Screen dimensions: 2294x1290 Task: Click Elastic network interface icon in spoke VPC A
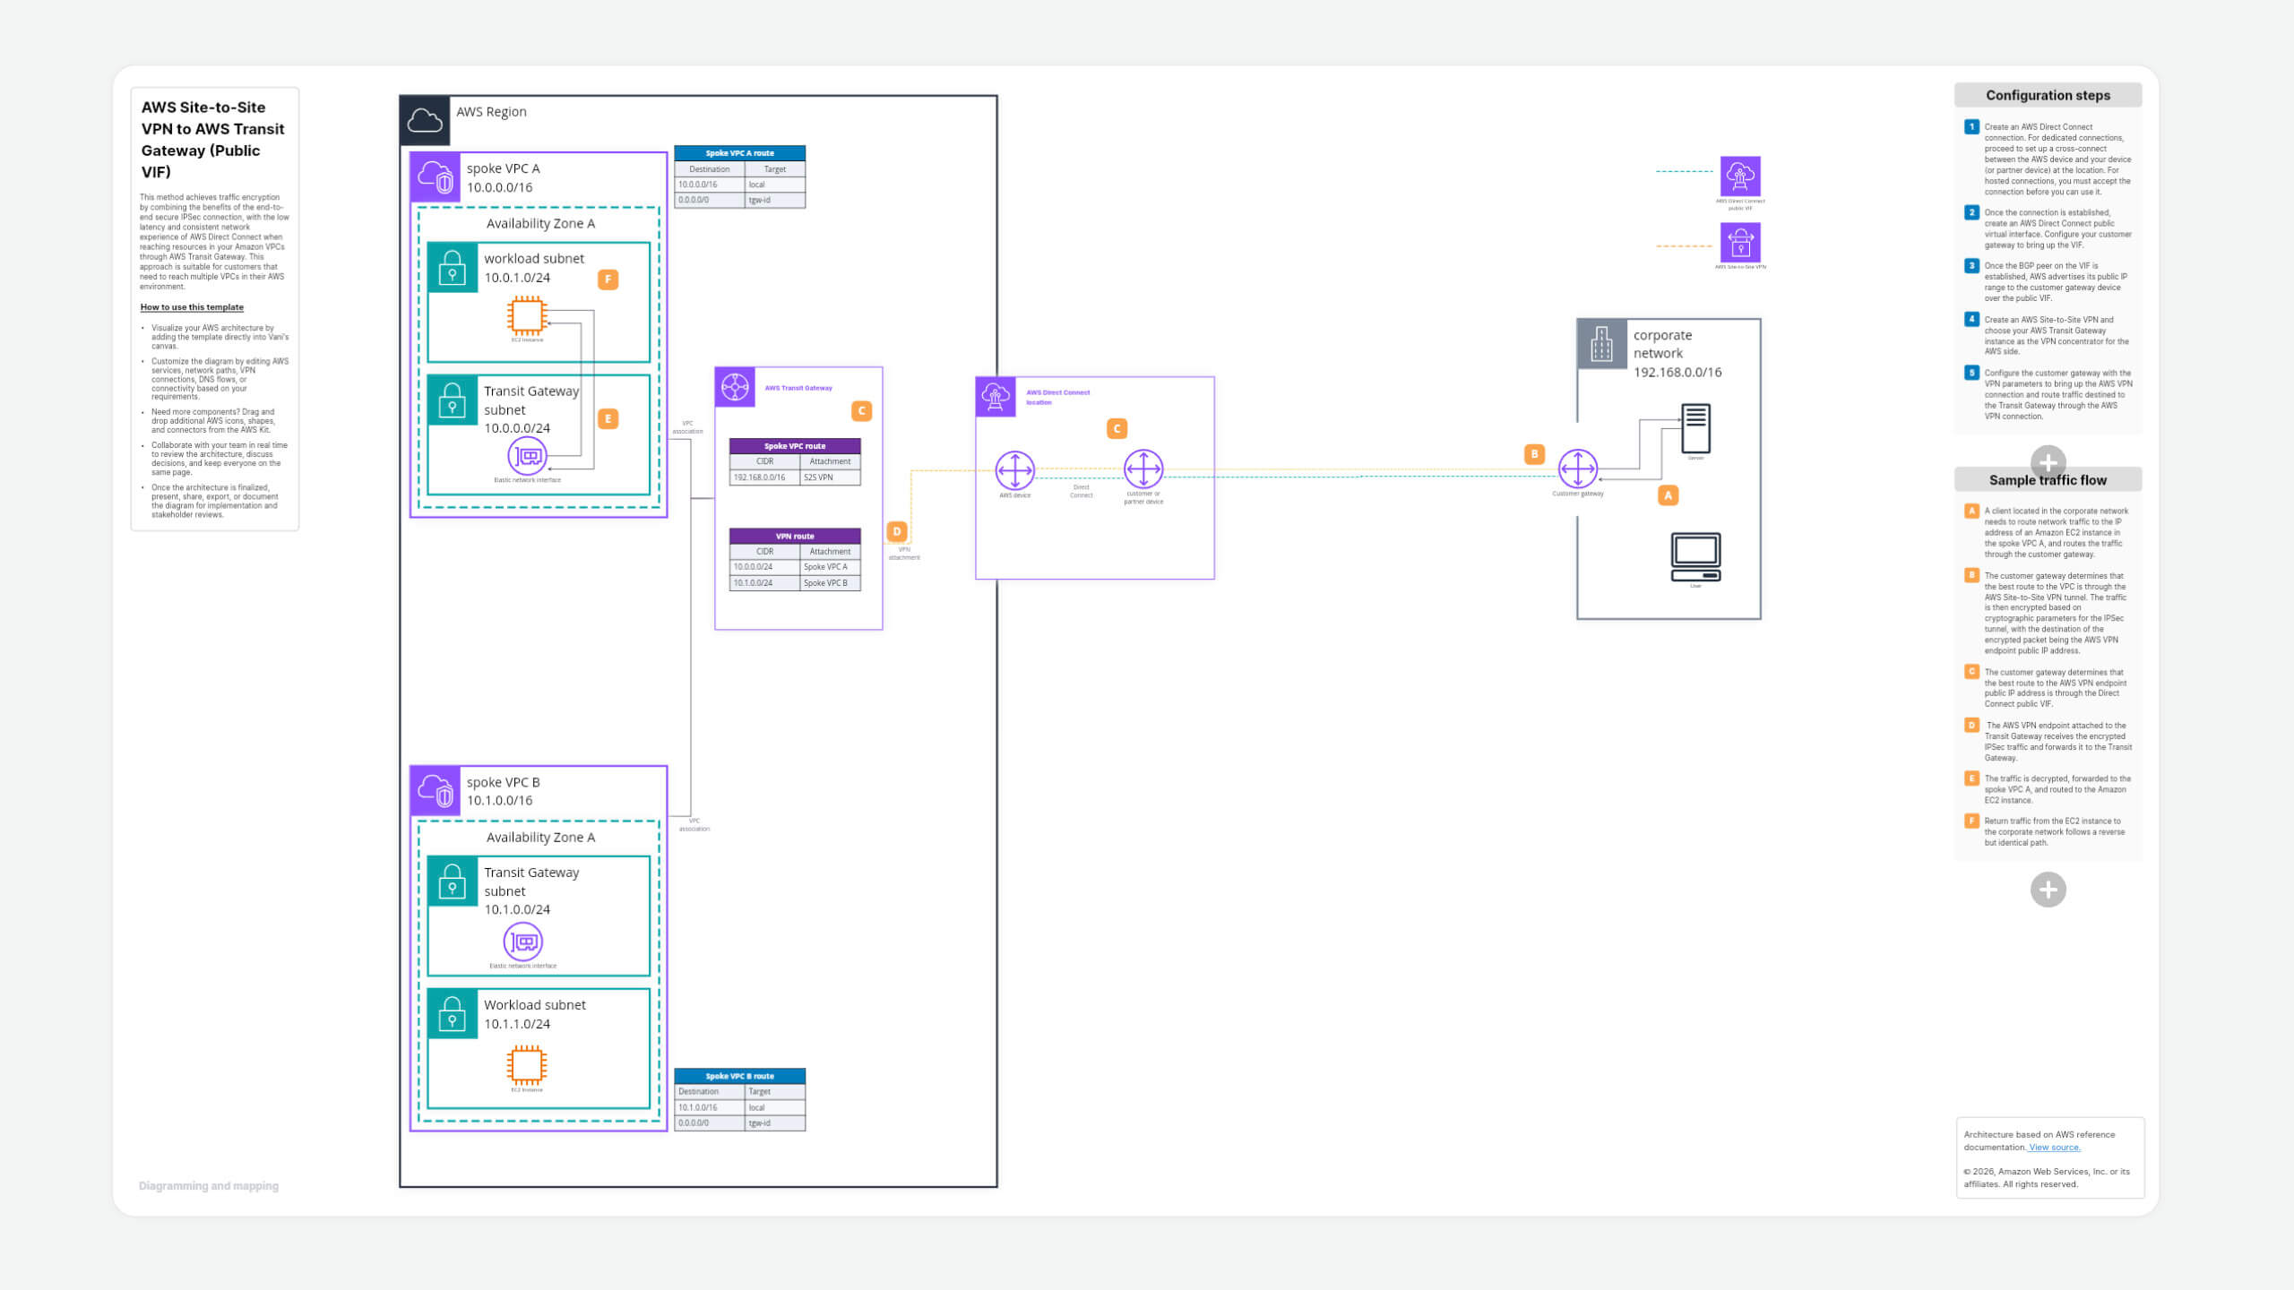click(527, 456)
